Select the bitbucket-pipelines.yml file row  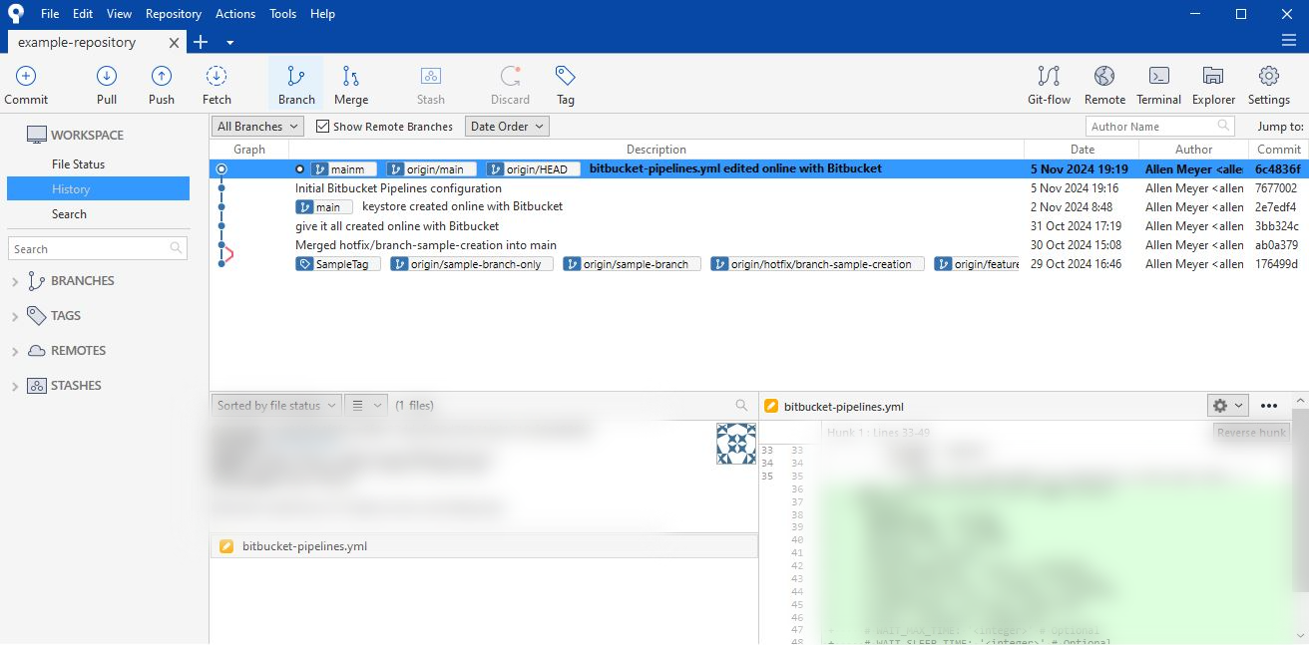coord(484,546)
